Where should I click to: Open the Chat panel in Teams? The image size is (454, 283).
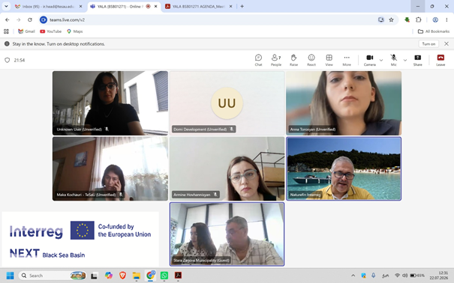click(x=258, y=60)
